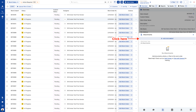Open the user profile avatar
This screenshot has width=196, height=112.
click(x=2, y=110)
